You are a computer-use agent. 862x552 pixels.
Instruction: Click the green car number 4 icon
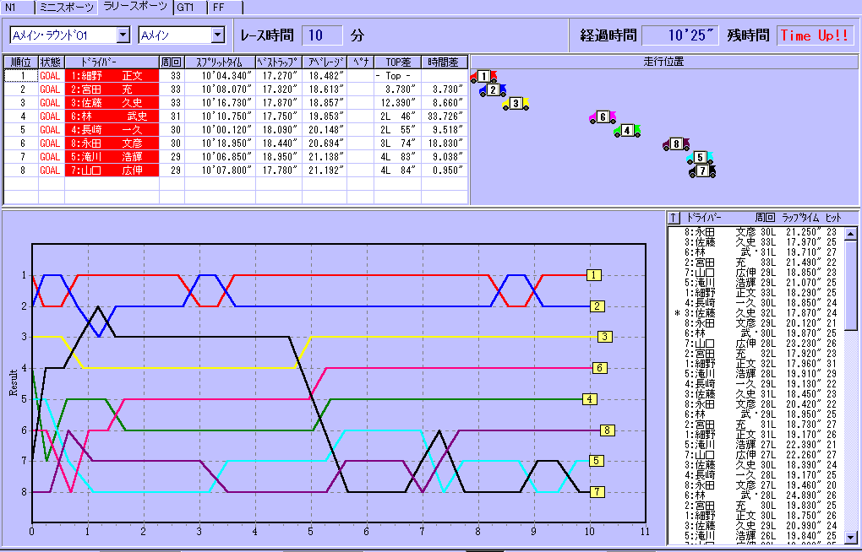tap(626, 131)
